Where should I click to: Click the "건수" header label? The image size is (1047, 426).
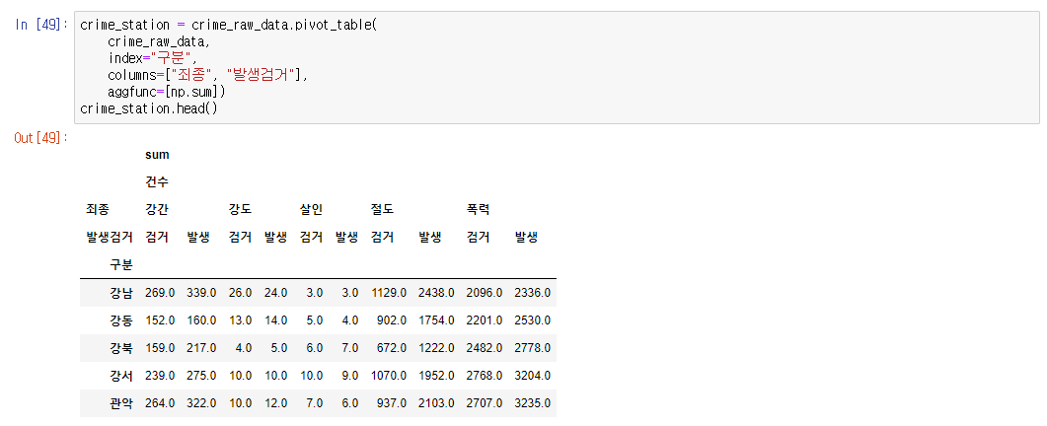coord(157,181)
